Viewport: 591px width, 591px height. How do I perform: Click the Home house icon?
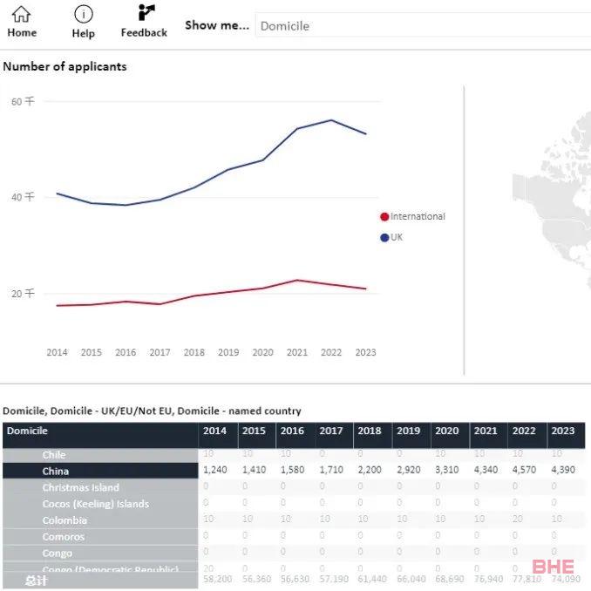pos(22,14)
